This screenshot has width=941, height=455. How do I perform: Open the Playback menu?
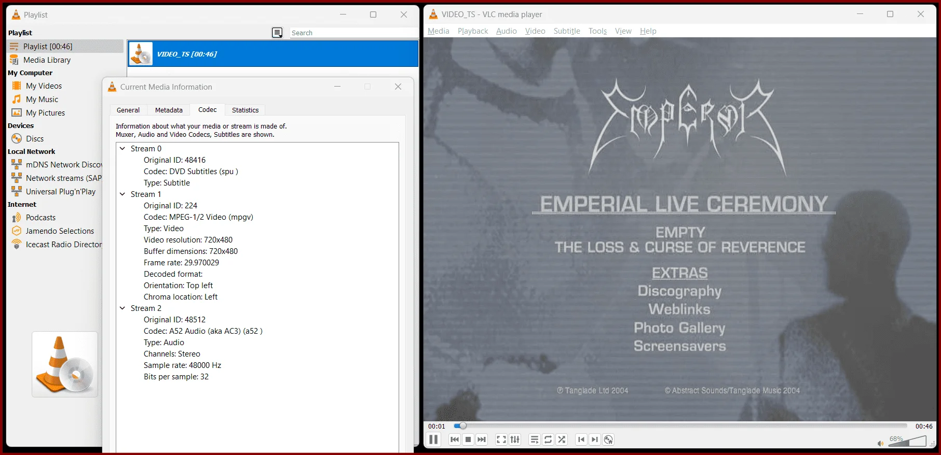click(473, 31)
